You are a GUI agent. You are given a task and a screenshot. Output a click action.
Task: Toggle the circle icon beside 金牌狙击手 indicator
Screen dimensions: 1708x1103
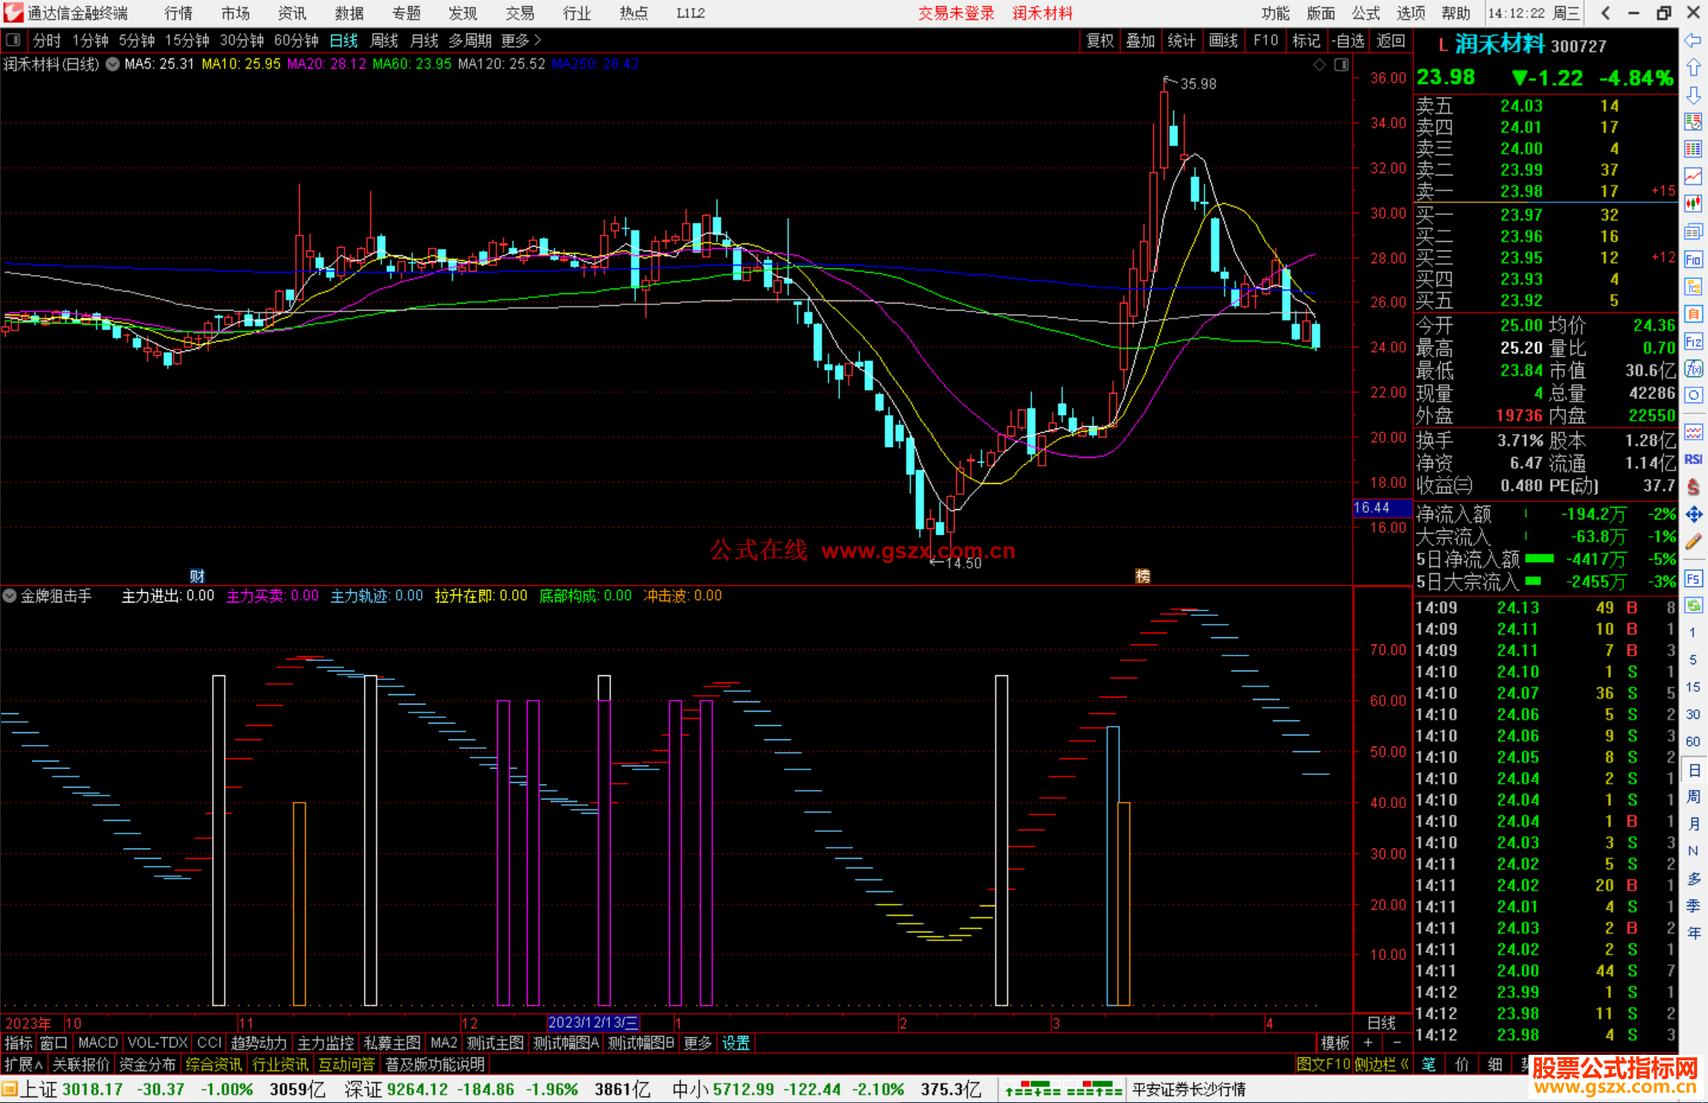point(9,595)
